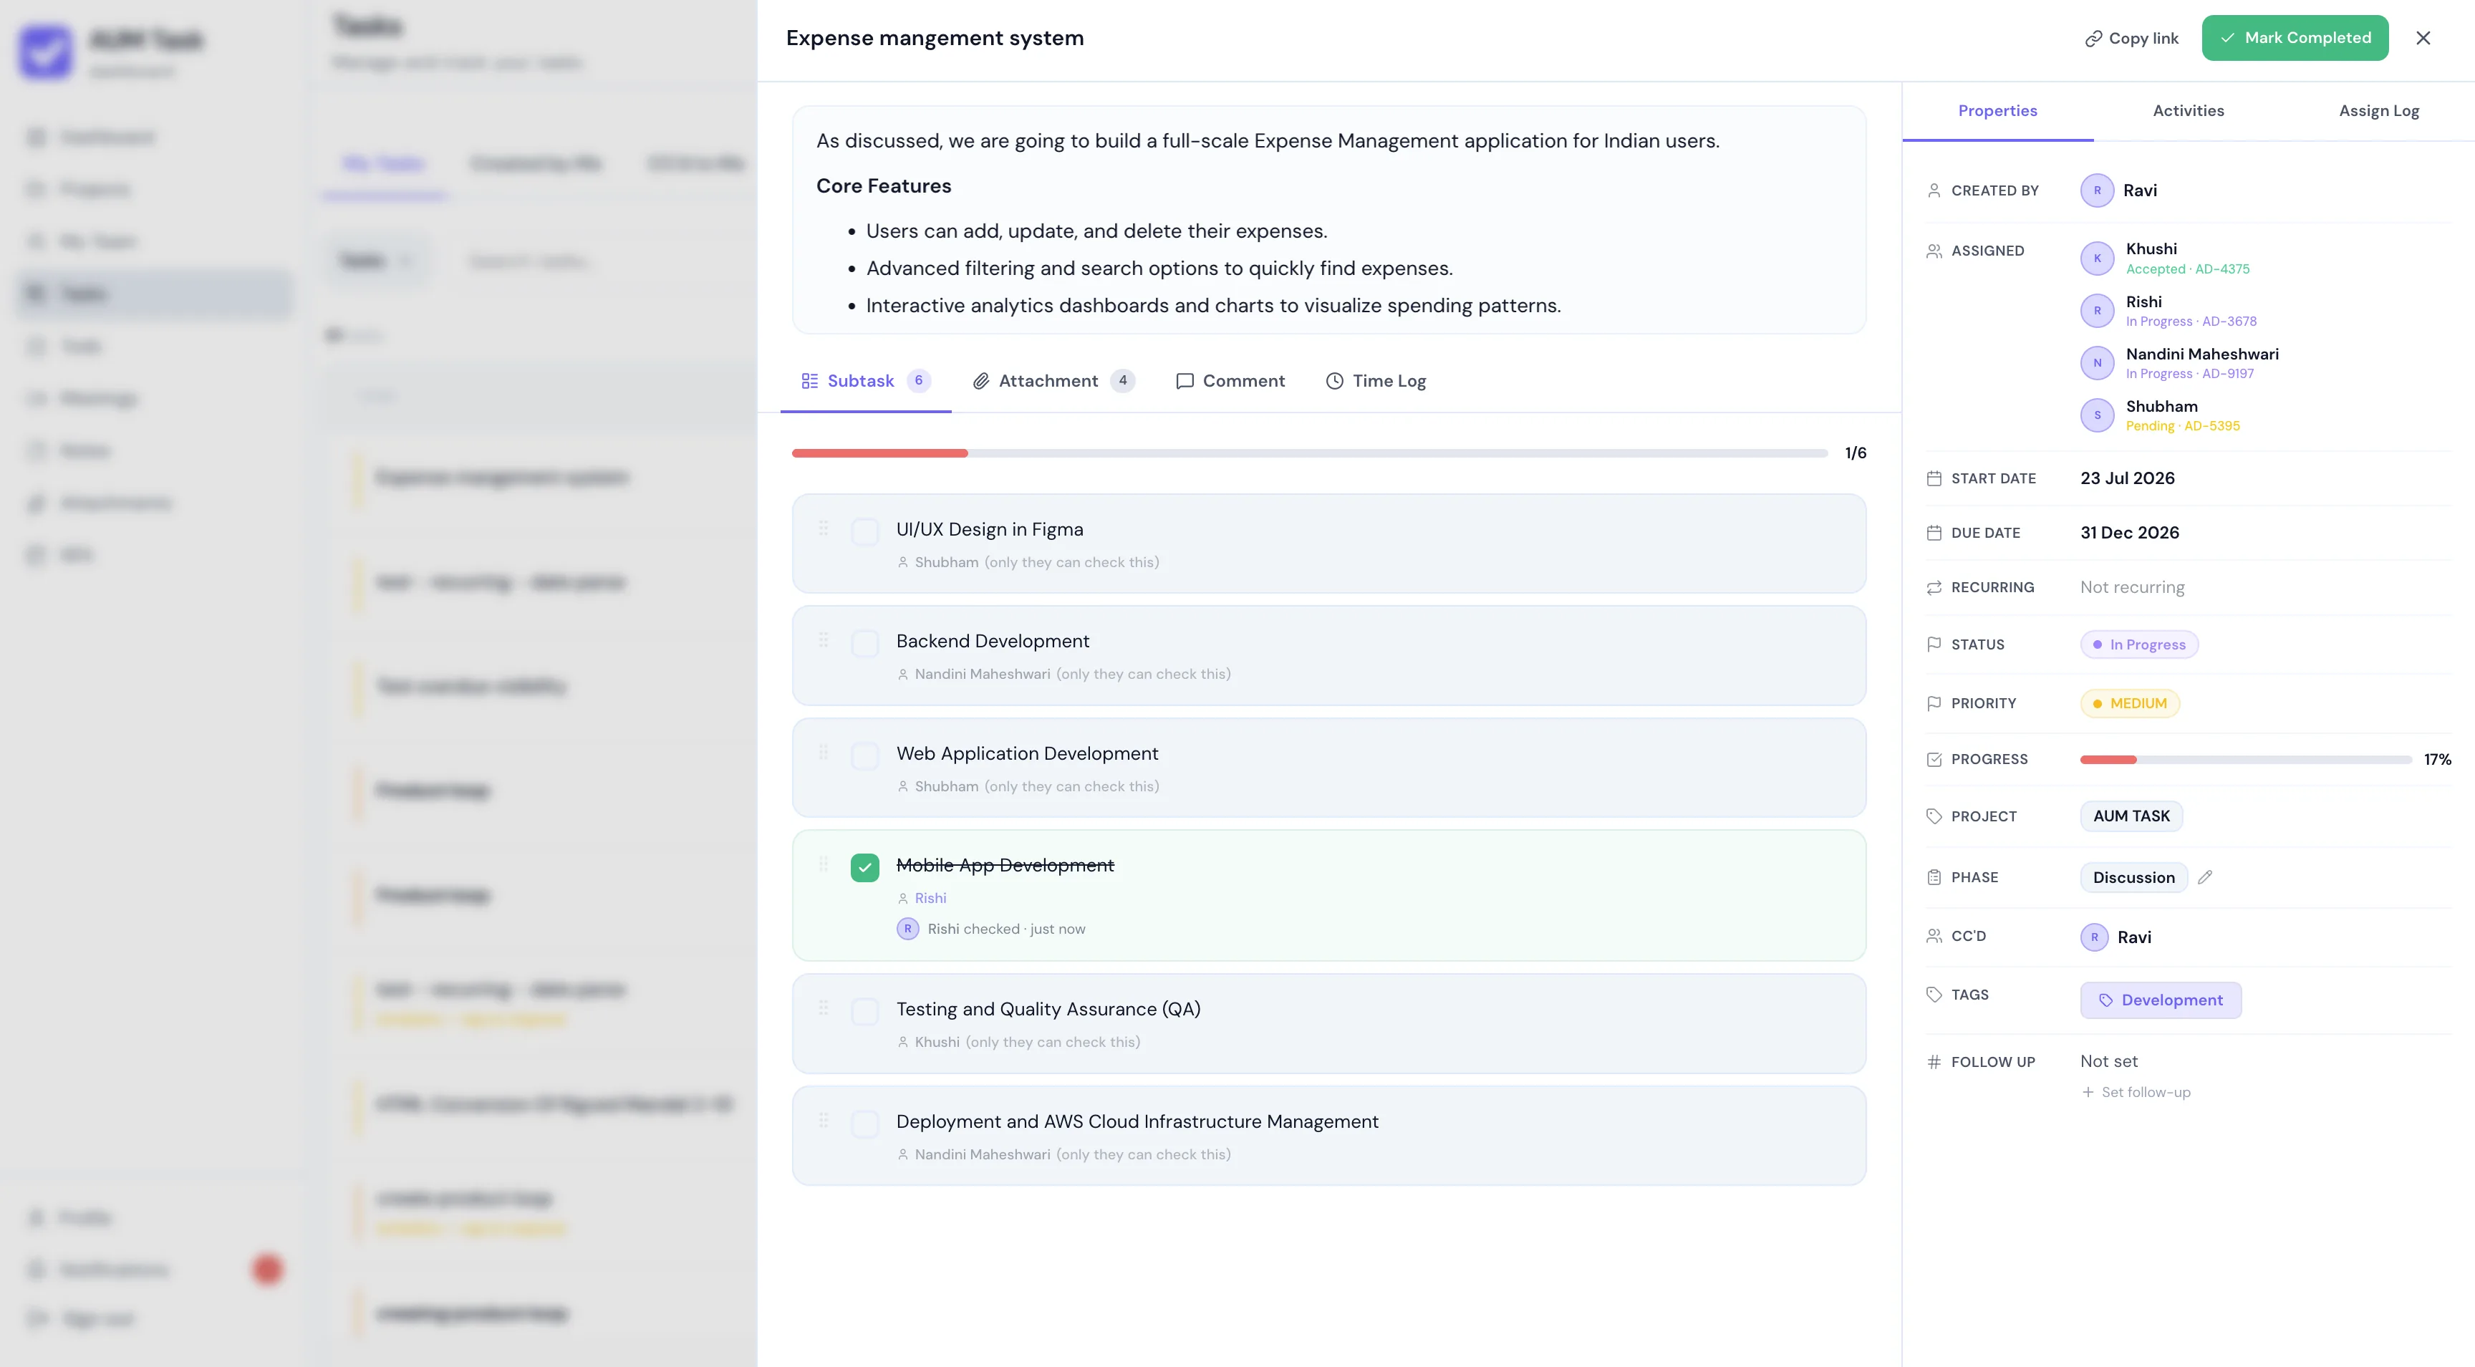The width and height of the screenshot is (2475, 1367).
Task: Click the pencil icon next to Discussion phase
Action: coord(2205,877)
